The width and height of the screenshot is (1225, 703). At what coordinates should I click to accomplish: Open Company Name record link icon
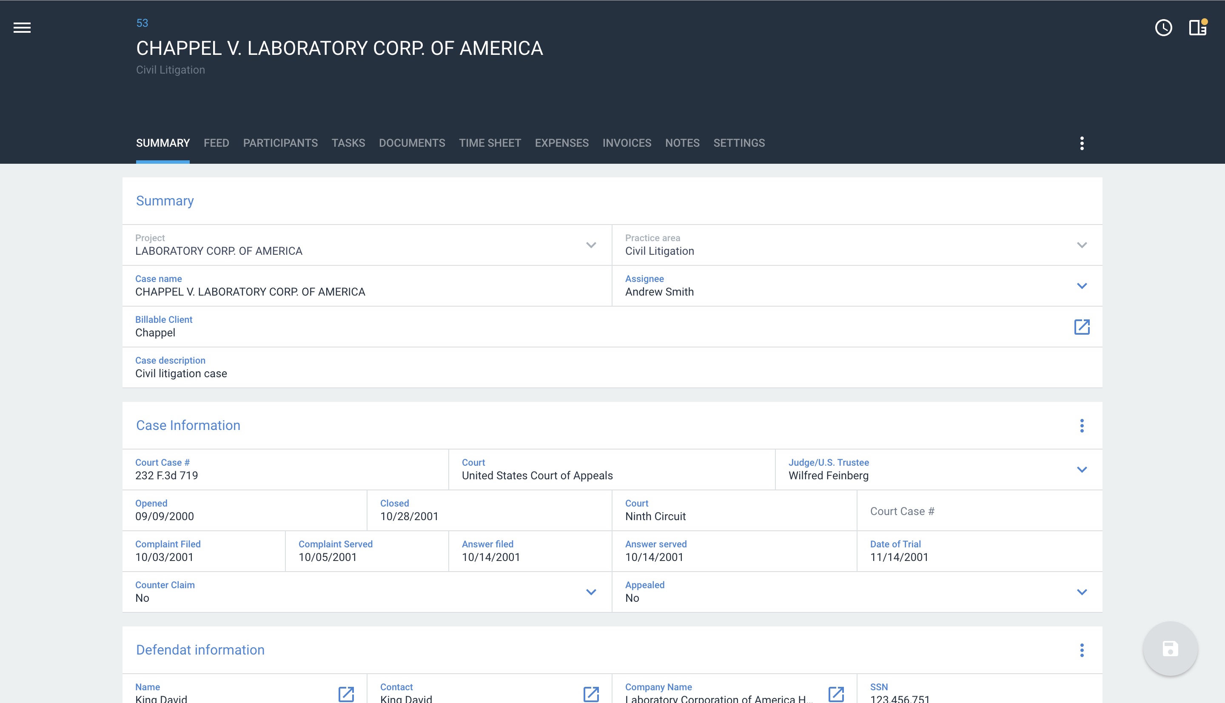(x=836, y=694)
